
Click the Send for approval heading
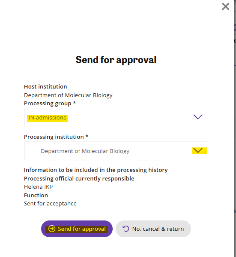[x=116, y=60]
